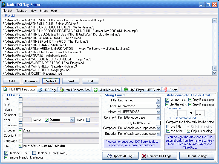219x164 pixels.
Task: Click the Only for ID3v2 Tag box
Action: 139,123
